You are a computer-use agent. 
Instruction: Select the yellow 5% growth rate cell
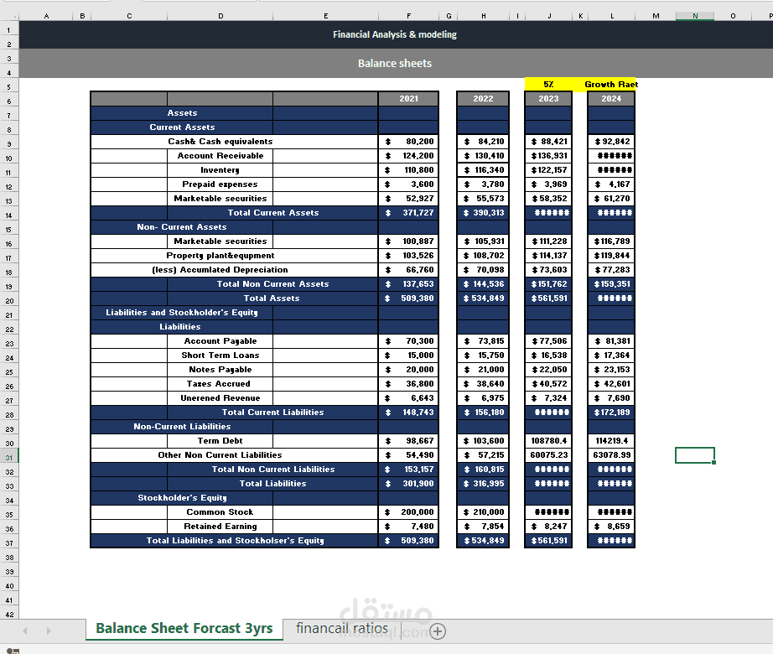pos(548,85)
